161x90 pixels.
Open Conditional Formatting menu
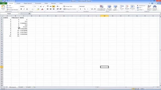(101, 8)
